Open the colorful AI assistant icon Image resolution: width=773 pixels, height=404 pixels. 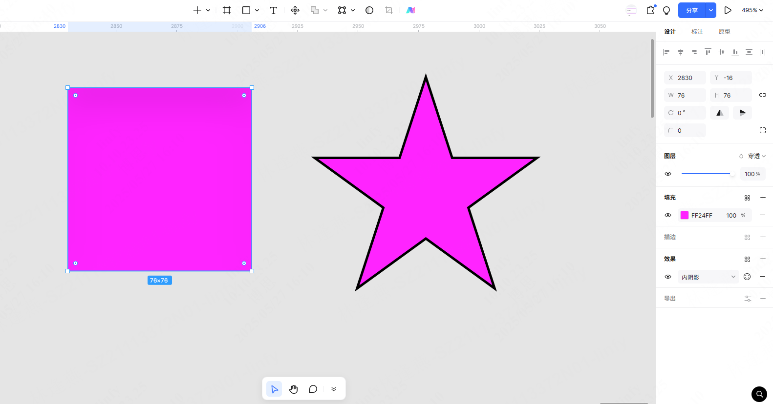click(410, 10)
